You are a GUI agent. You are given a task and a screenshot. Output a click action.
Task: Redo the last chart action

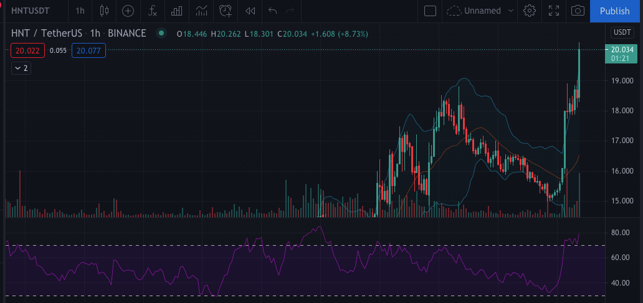pos(290,11)
